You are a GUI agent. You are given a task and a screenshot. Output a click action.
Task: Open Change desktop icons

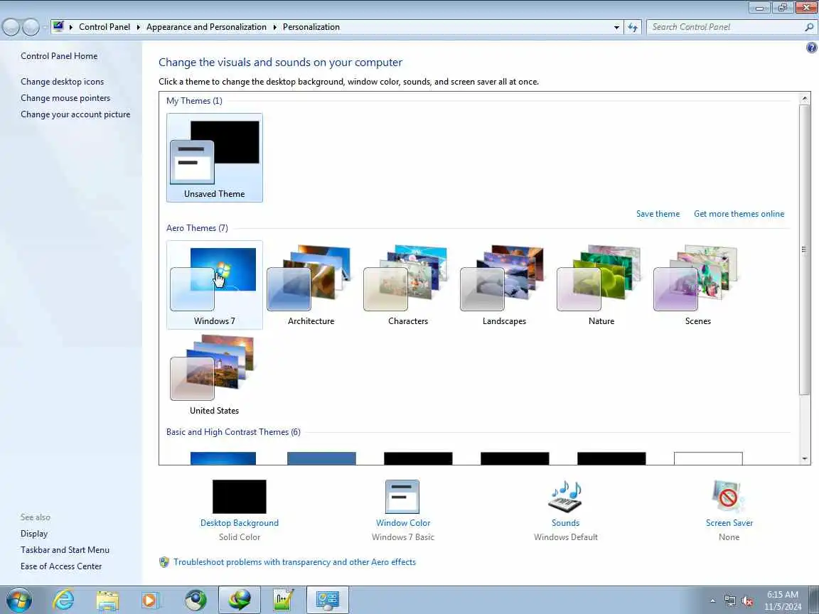click(x=62, y=82)
